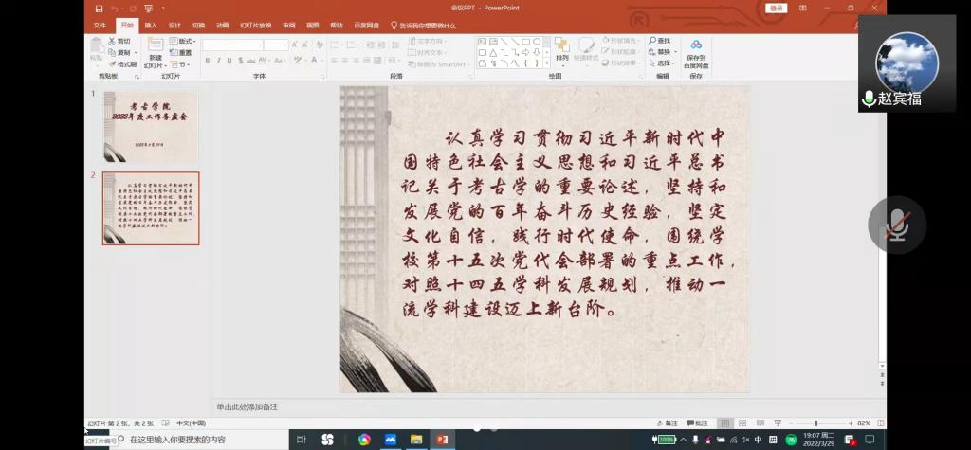Open the font name combo box
The image size is (971, 450).
231,45
